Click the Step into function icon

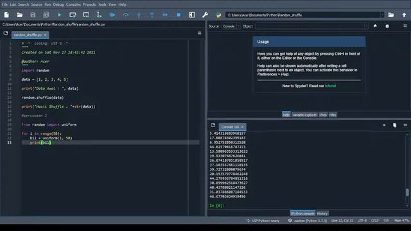click(x=139, y=15)
